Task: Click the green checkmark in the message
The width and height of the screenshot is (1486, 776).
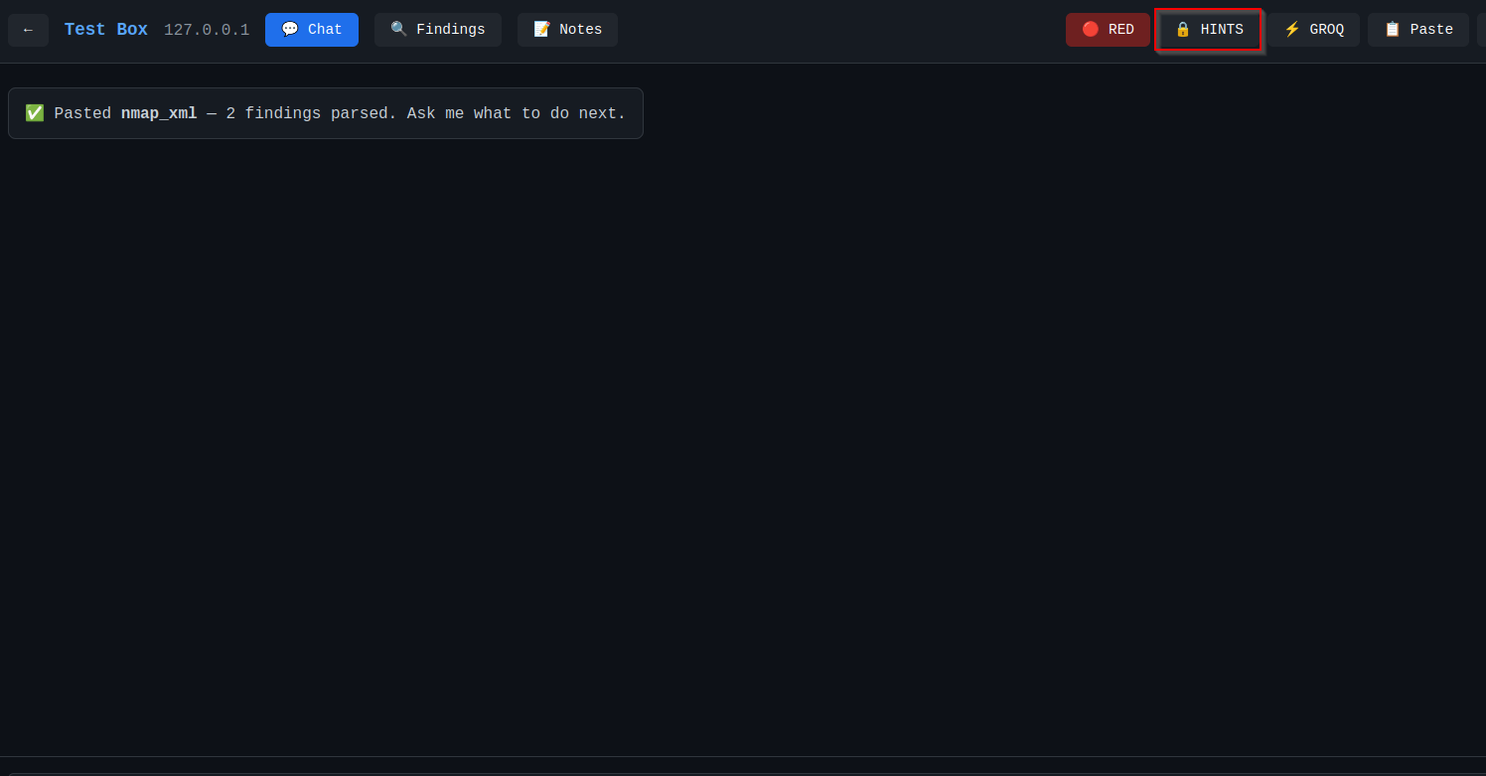Action: coord(35,113)
